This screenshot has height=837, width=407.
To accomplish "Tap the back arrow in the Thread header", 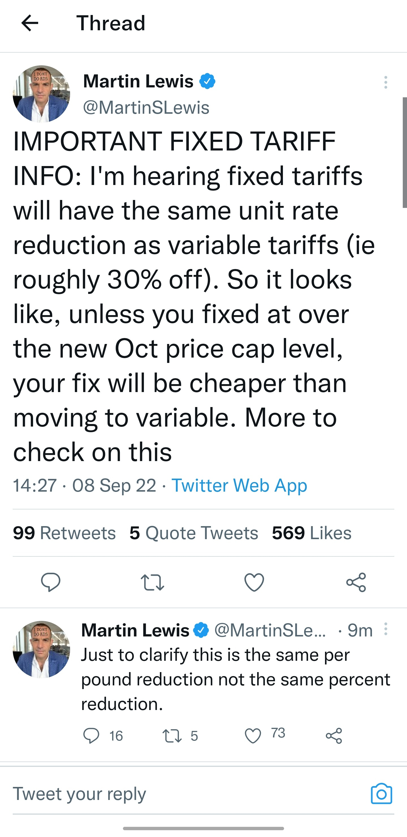I will pos(30,23).
